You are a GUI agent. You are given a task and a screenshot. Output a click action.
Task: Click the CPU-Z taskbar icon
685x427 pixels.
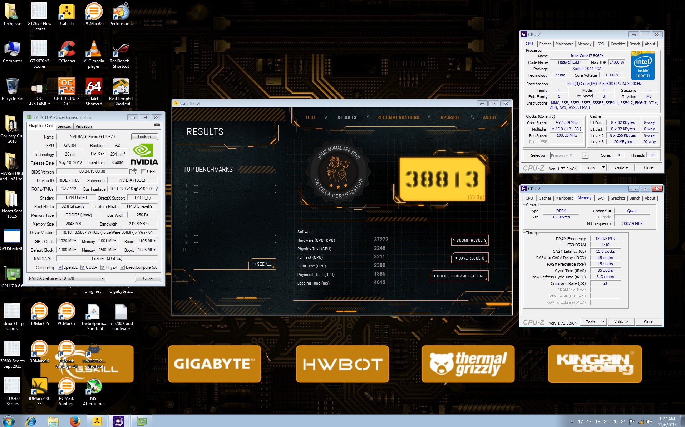click(x=118, y=421)
